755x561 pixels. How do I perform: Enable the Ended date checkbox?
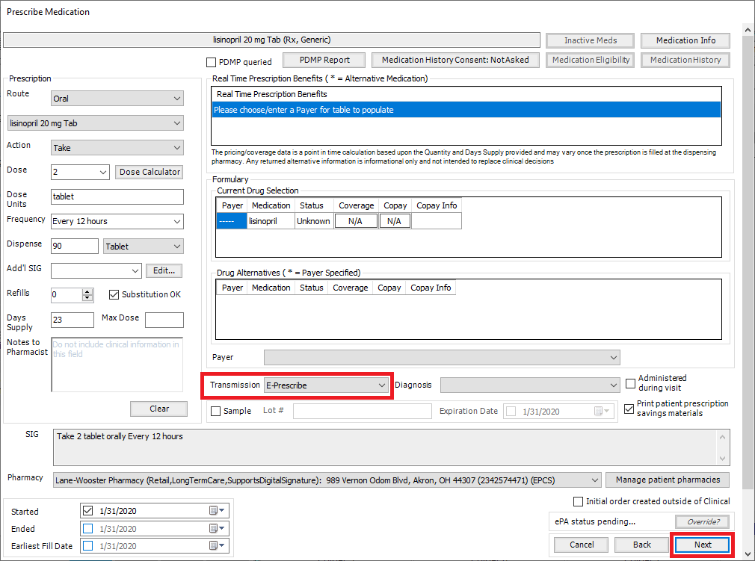pyautogui.click(x=87, y=528)
